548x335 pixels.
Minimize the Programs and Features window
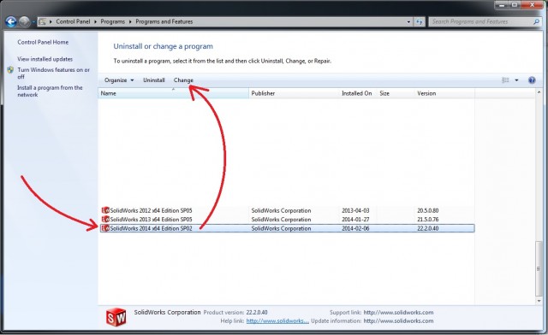click(502, 5)
